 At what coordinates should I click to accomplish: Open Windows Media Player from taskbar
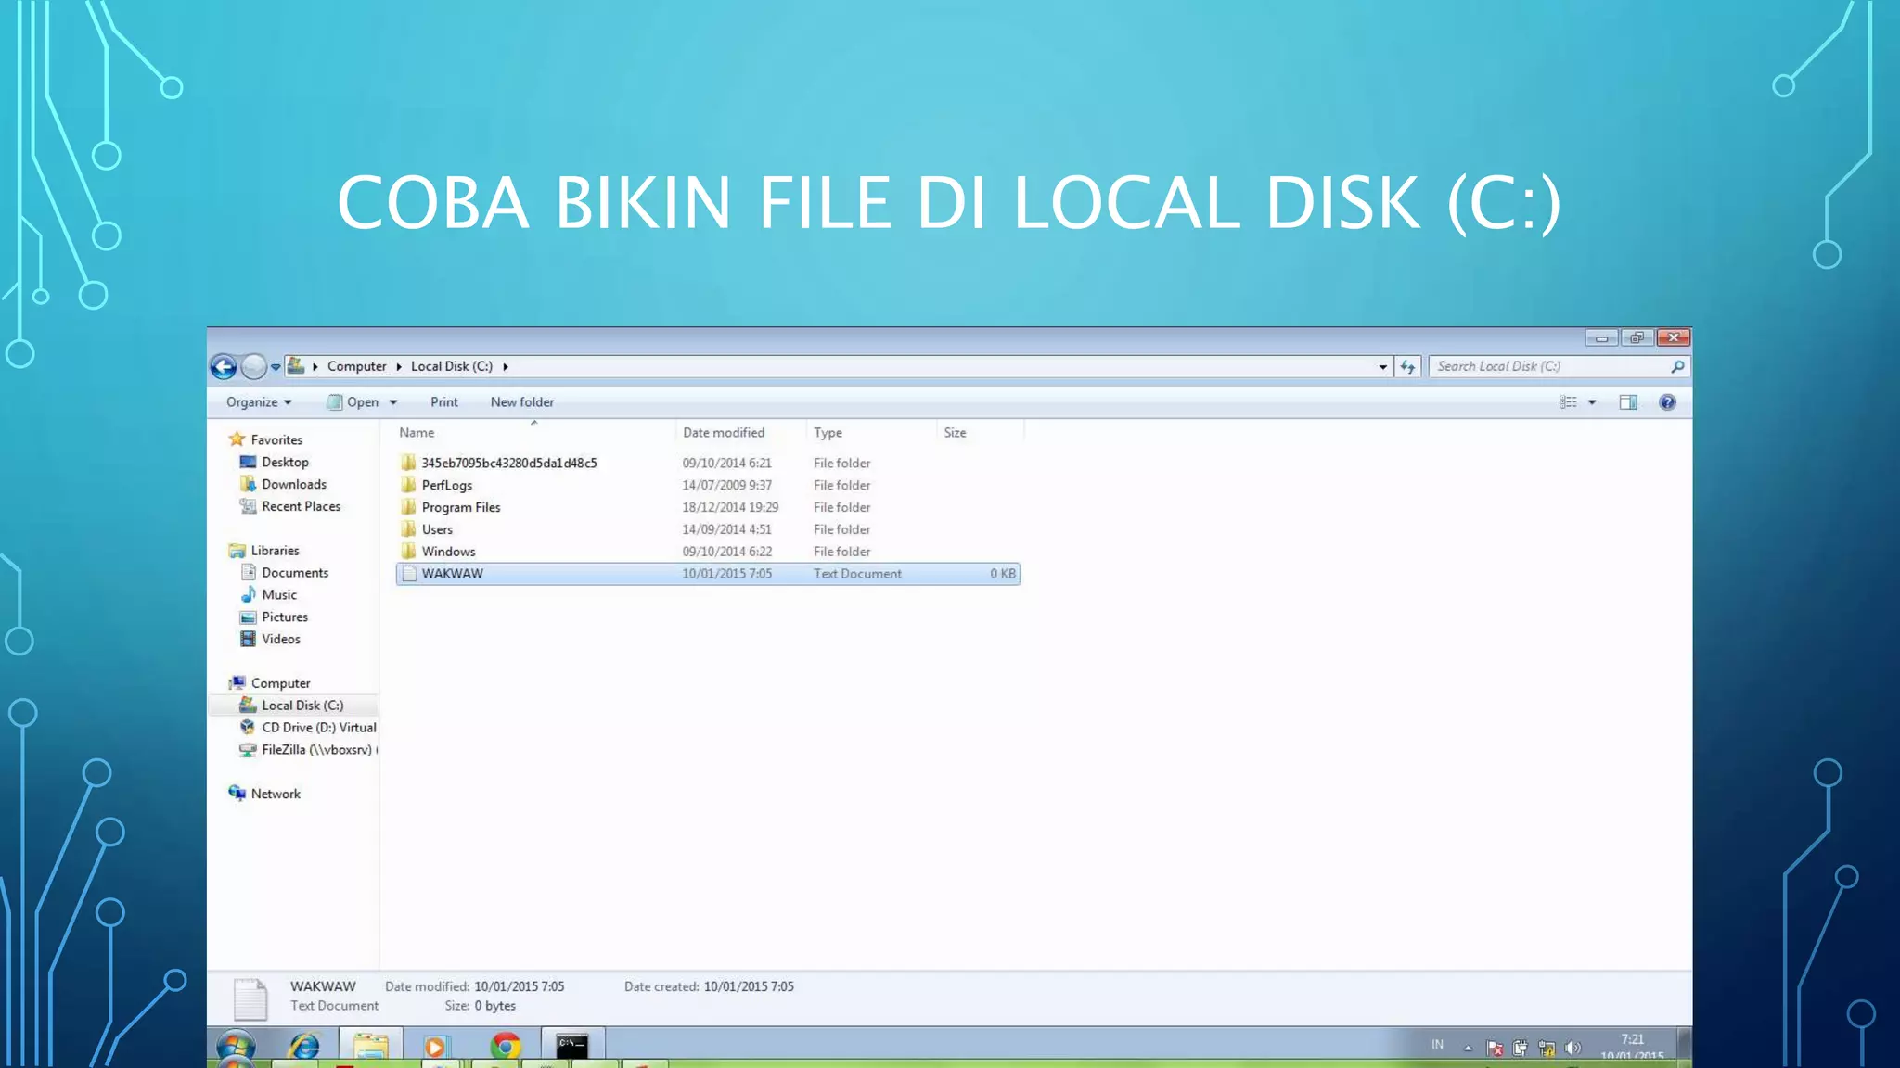click(435, 1048)
